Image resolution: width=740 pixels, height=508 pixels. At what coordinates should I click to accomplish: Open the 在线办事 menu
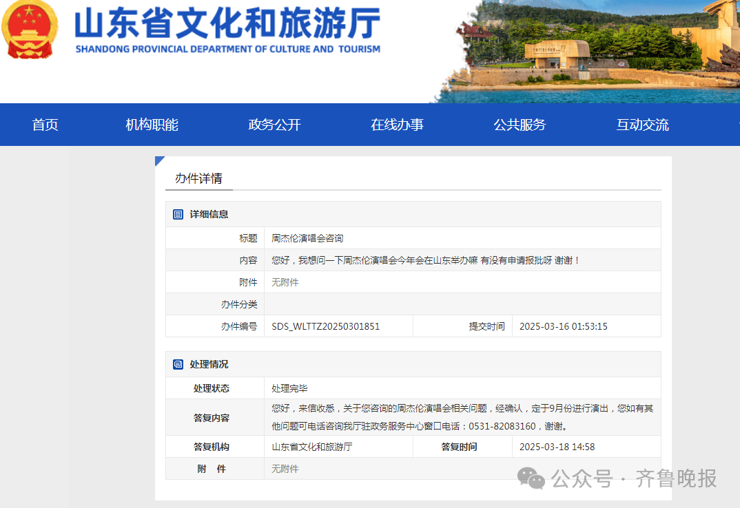398,125
